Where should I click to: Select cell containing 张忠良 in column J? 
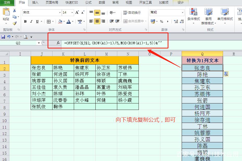pyautogui.click(x=42, y=68)
